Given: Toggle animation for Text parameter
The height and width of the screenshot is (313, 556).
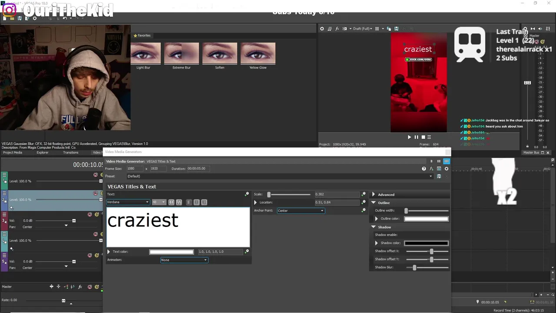Looking at the screenshot, I should coord(247,194).
